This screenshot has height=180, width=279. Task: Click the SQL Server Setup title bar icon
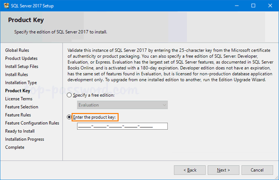point(7,6)
